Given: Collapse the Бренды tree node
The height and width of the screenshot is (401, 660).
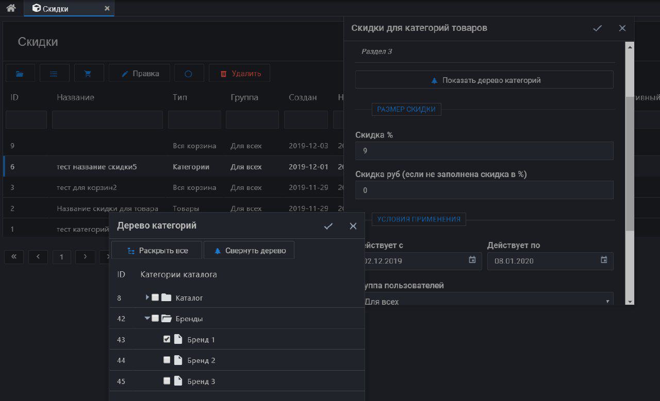Looking at the screenshot, I should 147,318.
